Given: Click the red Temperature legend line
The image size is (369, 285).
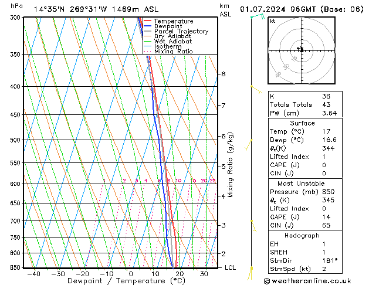Looking at the screenshot, I should click(x=147, y=21).
